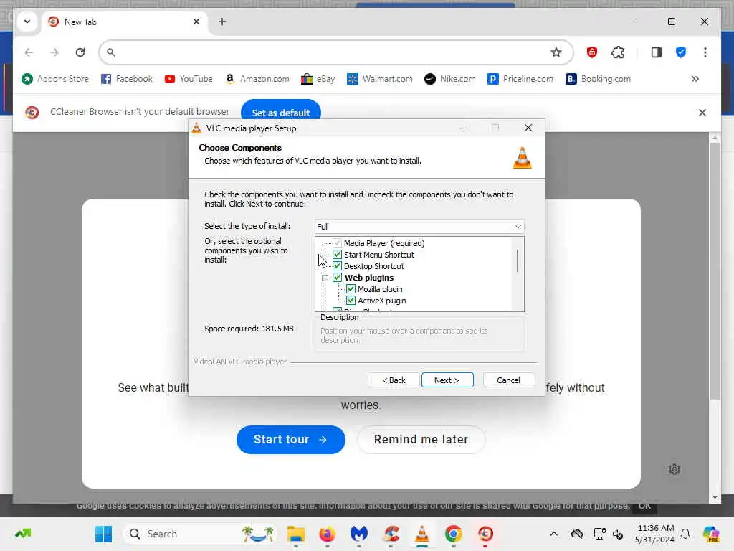Open eBay bookmark
The width and height of the screenshot is (734, 551).
coord(318,79)
